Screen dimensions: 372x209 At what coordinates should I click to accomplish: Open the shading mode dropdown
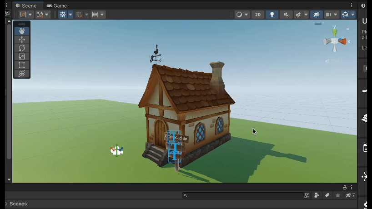click(x=242, y=15)
